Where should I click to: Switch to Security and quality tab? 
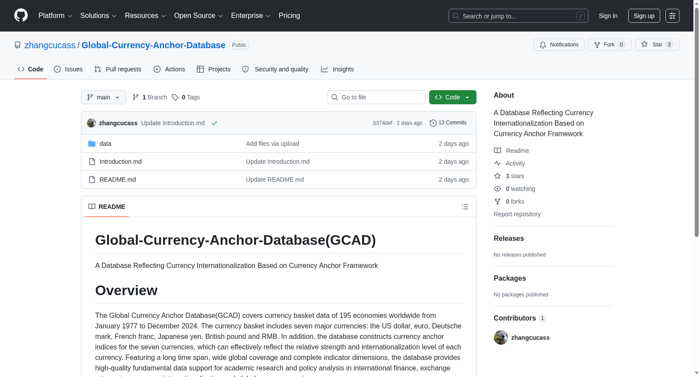[x=275, y=69]
